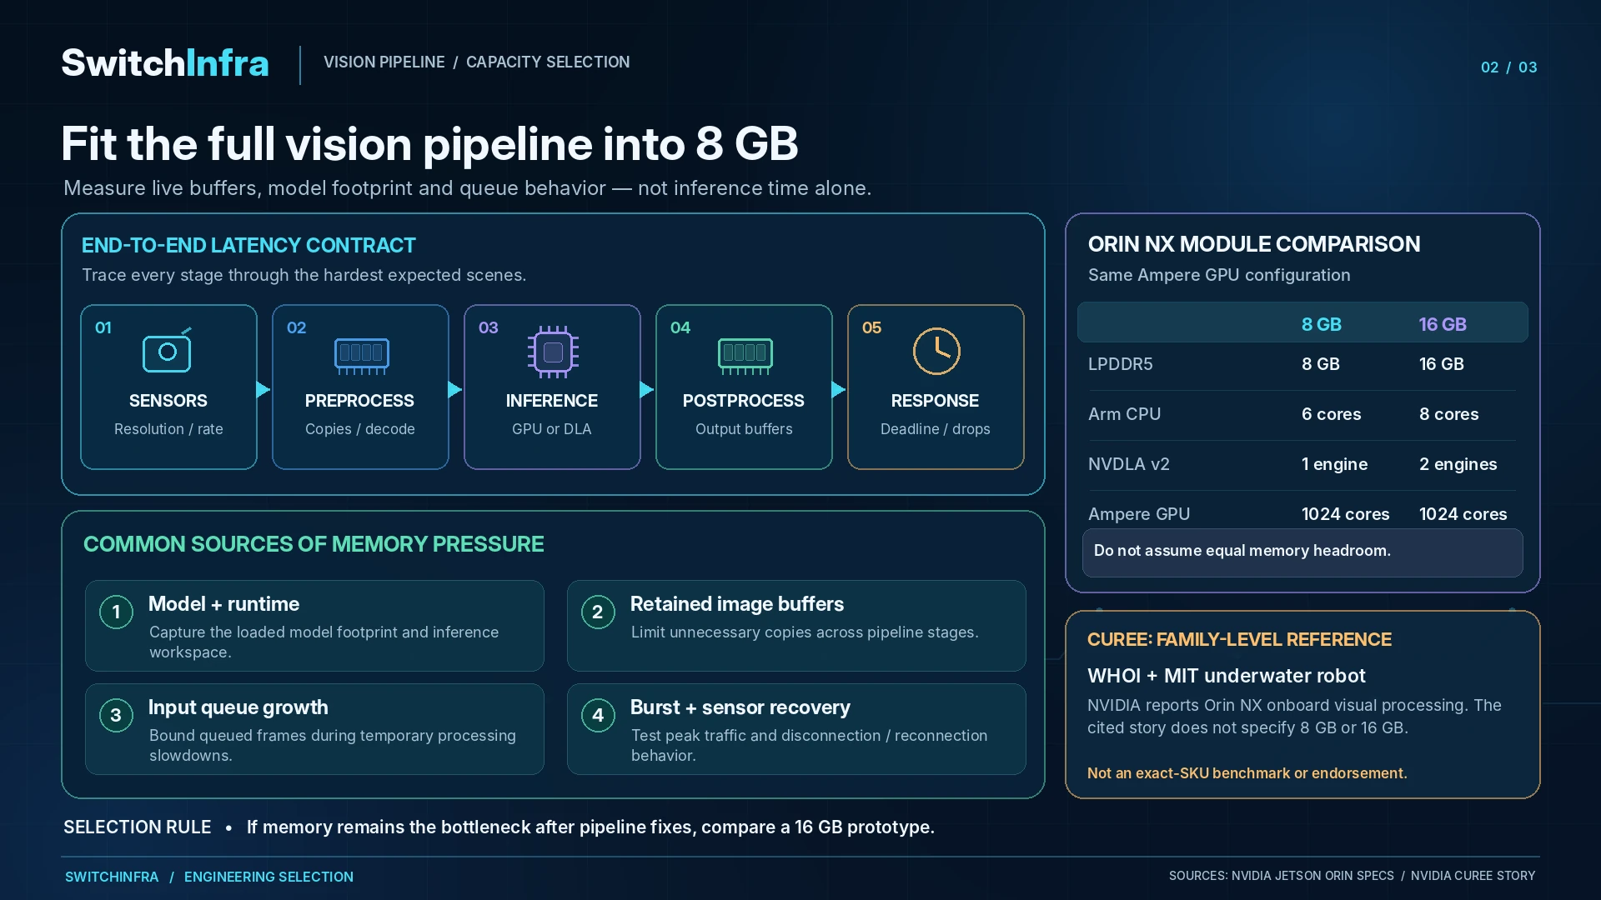This screenshot has width=1601, height=900.
Task: Click 'Not an exact-SKU benchmark or endorsement' text
Action: pyautogui.click(x=1247, y=773)
